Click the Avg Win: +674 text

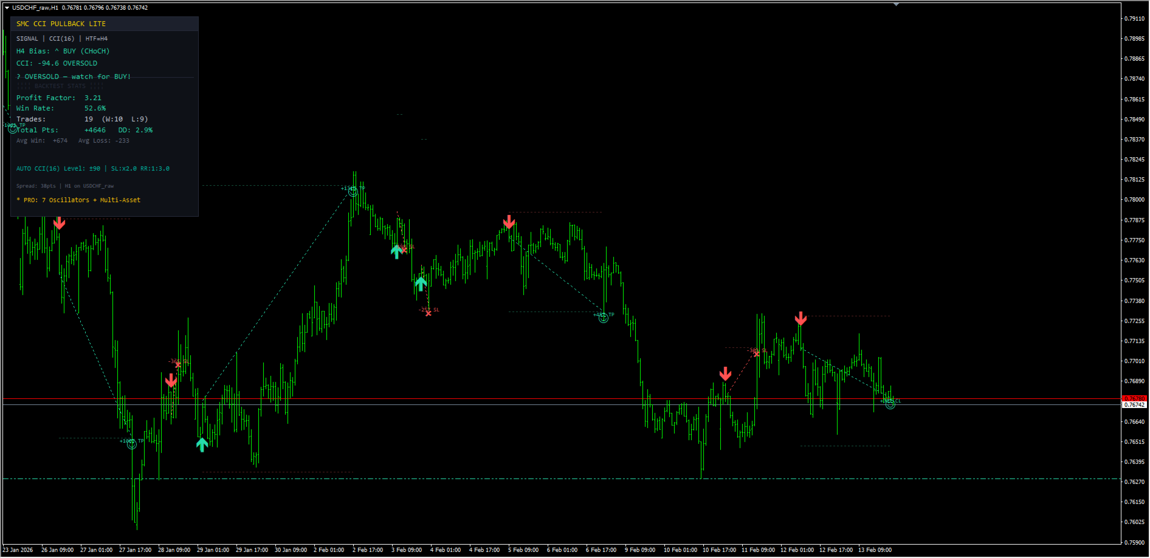coord(42,141)
